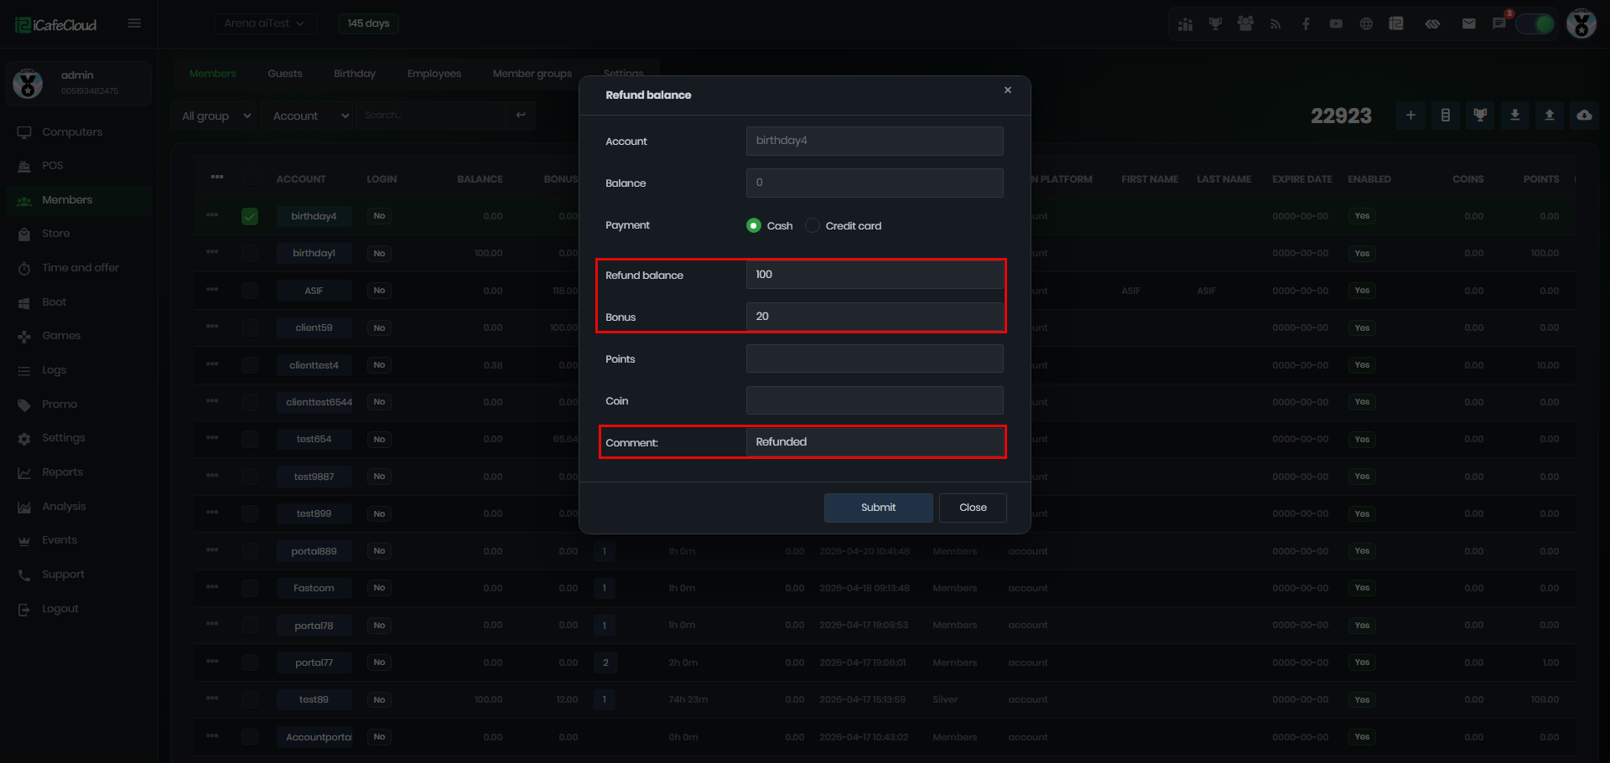Switch to the Birthday tab
This screenshot has width=1610, height=763.
[x=355, y=74]
